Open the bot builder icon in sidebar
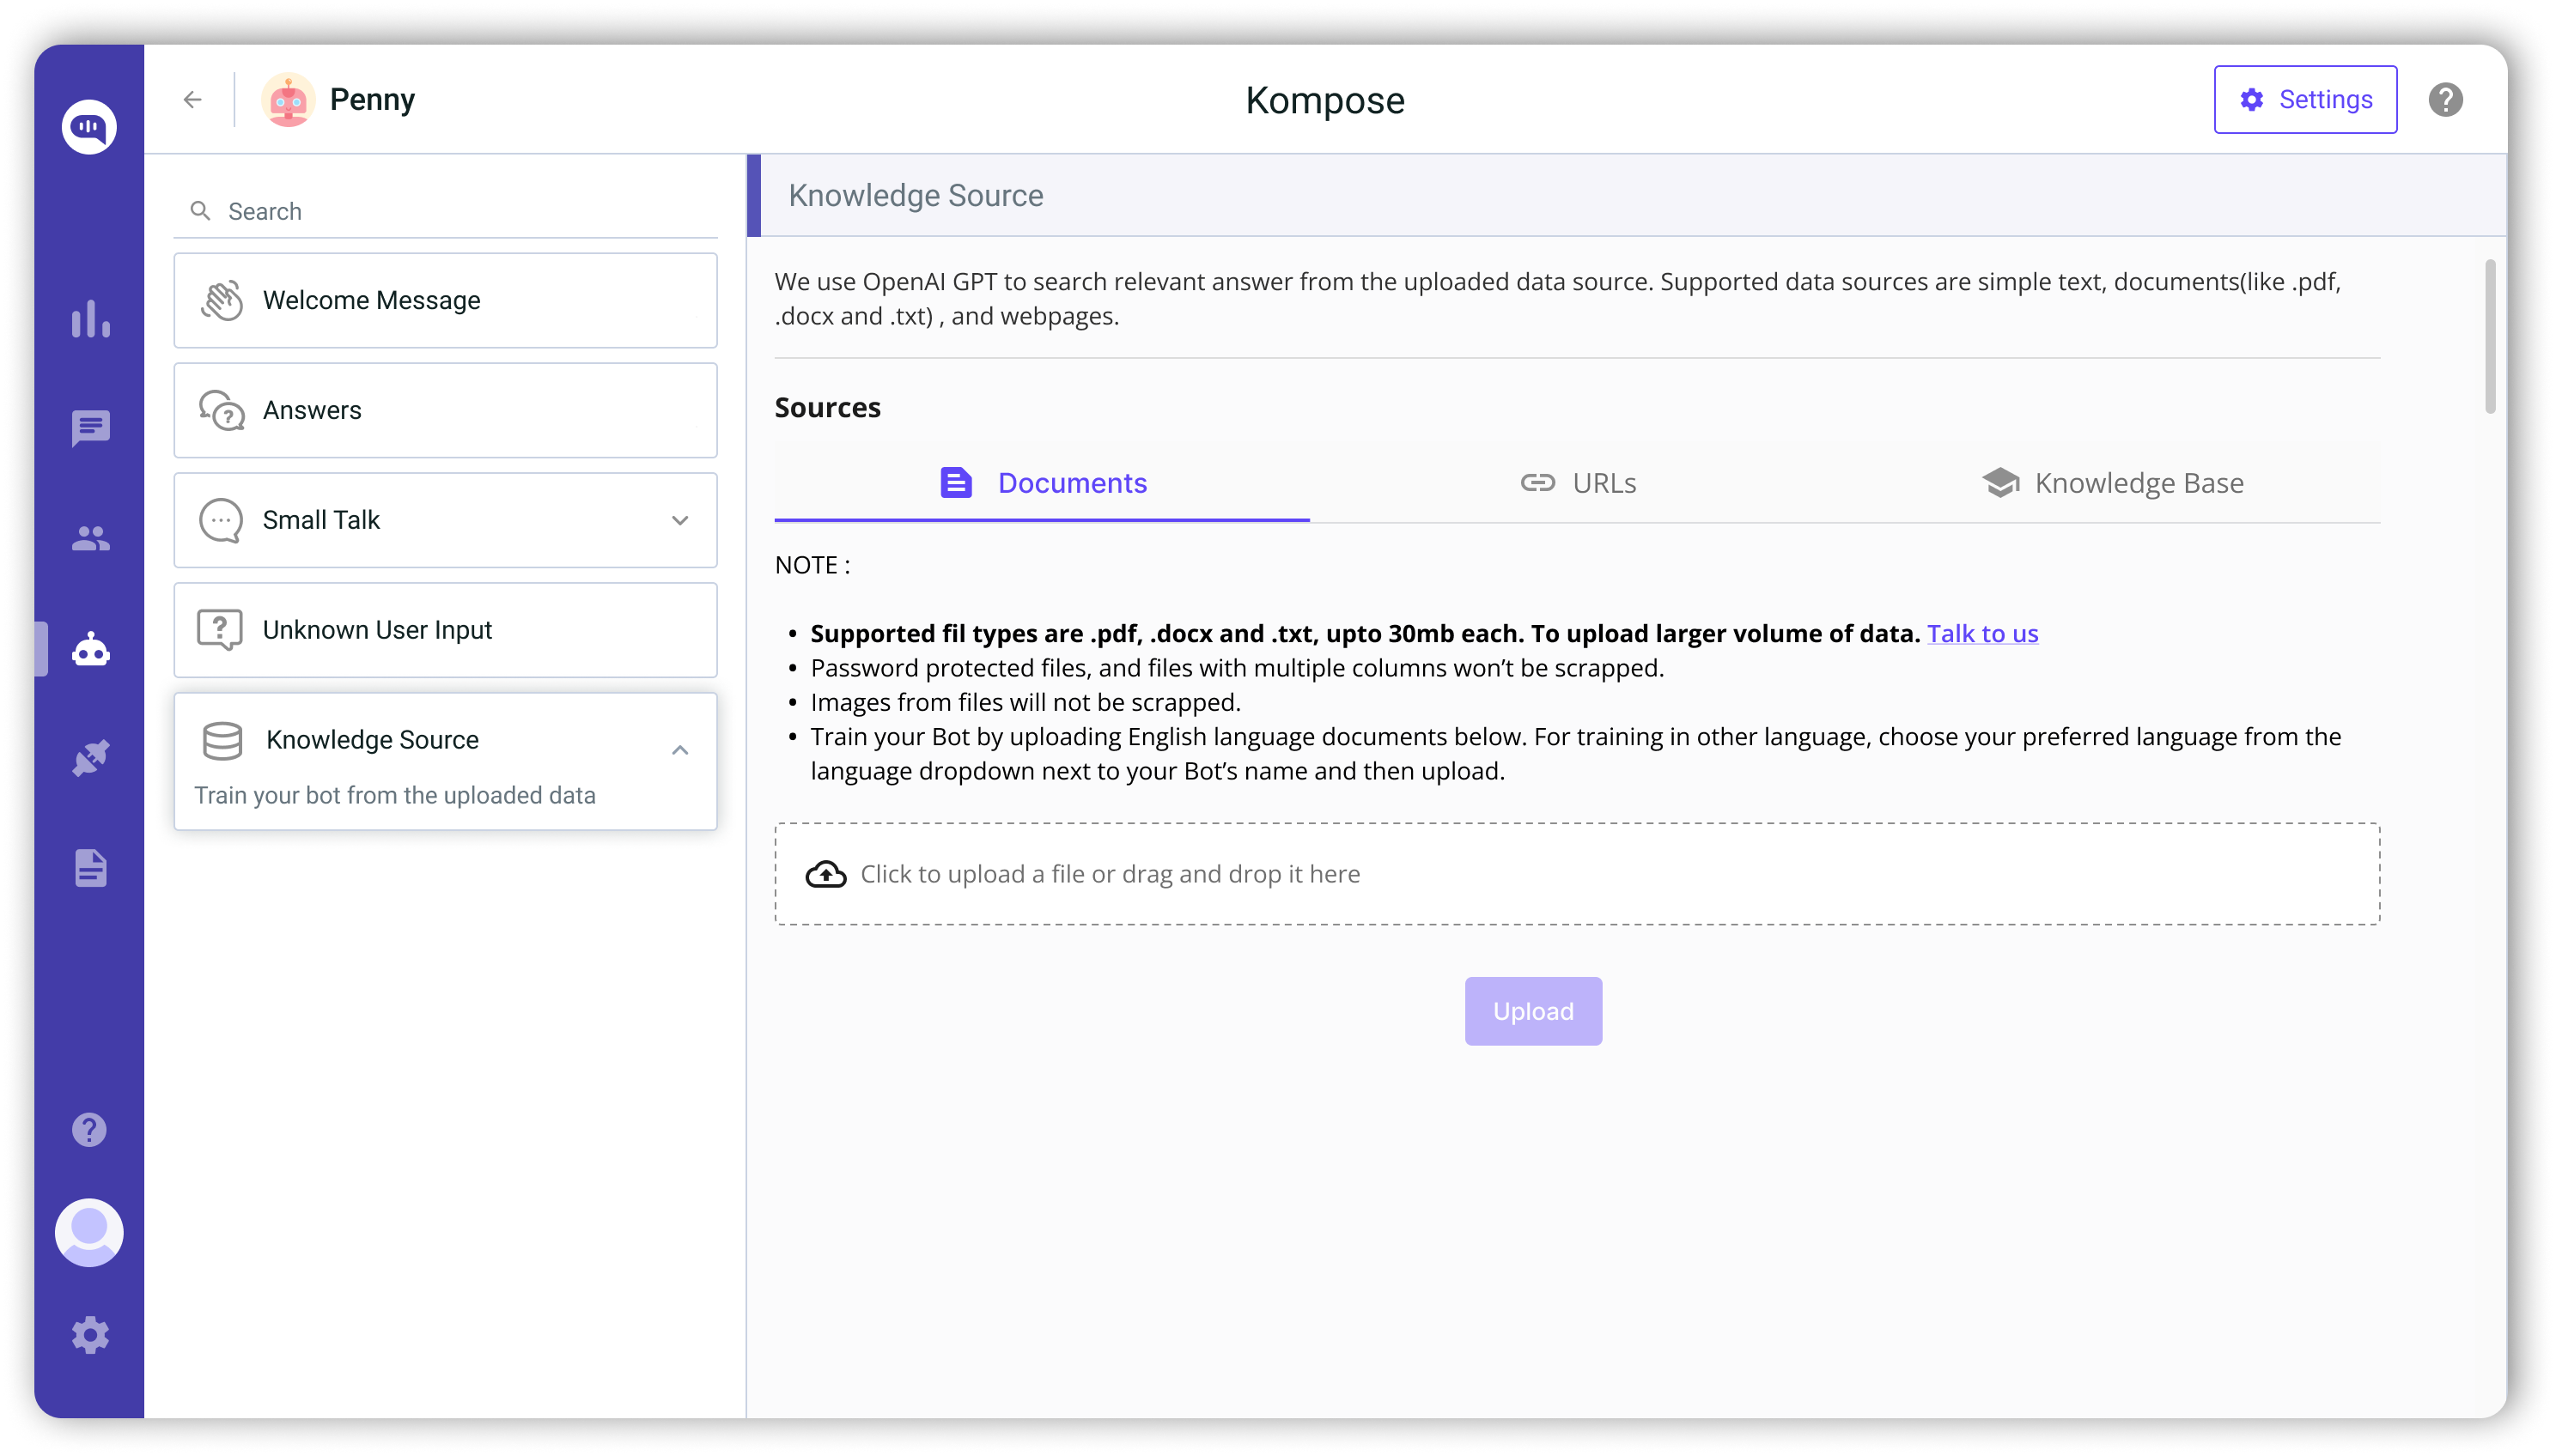 [x=89, y=648]
